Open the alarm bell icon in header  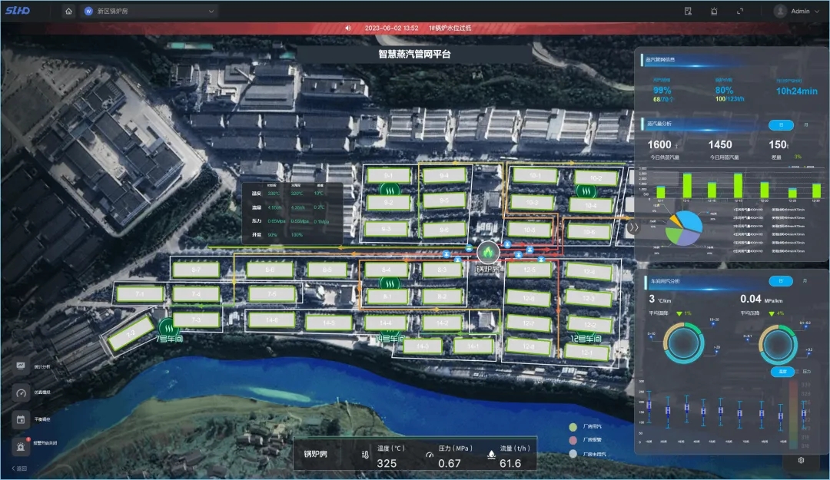click(714, 12)
